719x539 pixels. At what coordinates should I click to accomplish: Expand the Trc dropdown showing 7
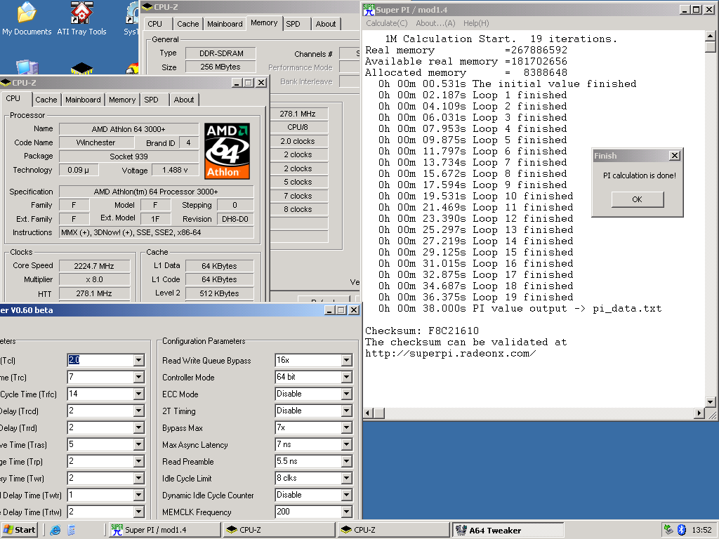pos(138,377)
